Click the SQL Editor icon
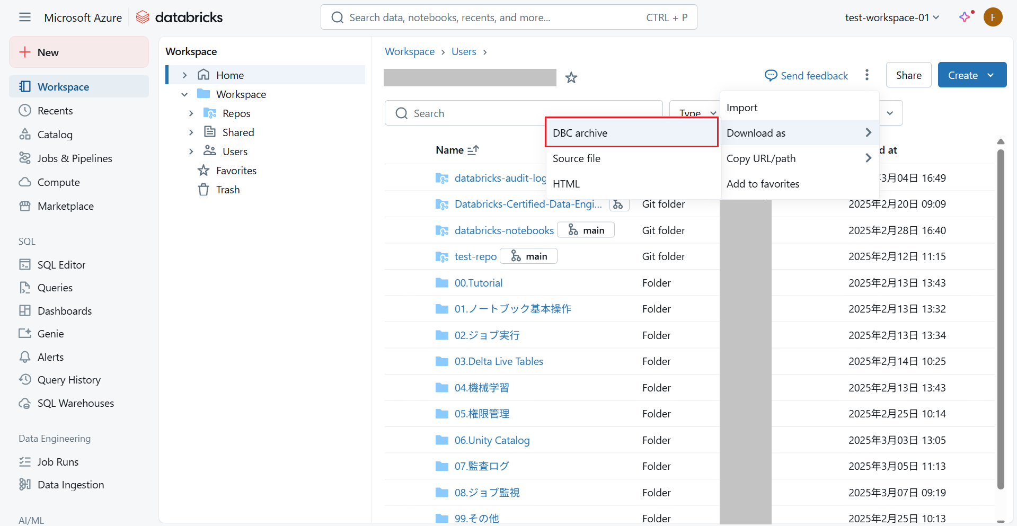Viewport: 1017px width, 526px height. point(25,265)
